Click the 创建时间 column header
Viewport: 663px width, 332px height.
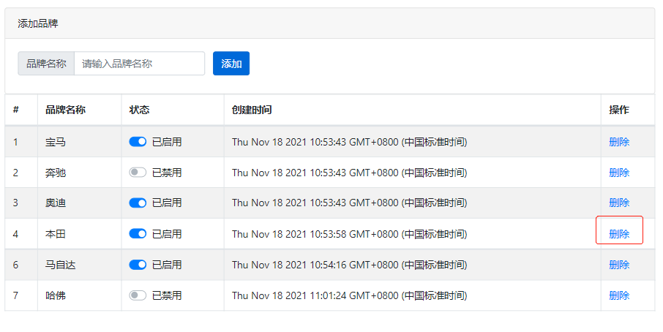pyautogui.click(x=252, y=110)
